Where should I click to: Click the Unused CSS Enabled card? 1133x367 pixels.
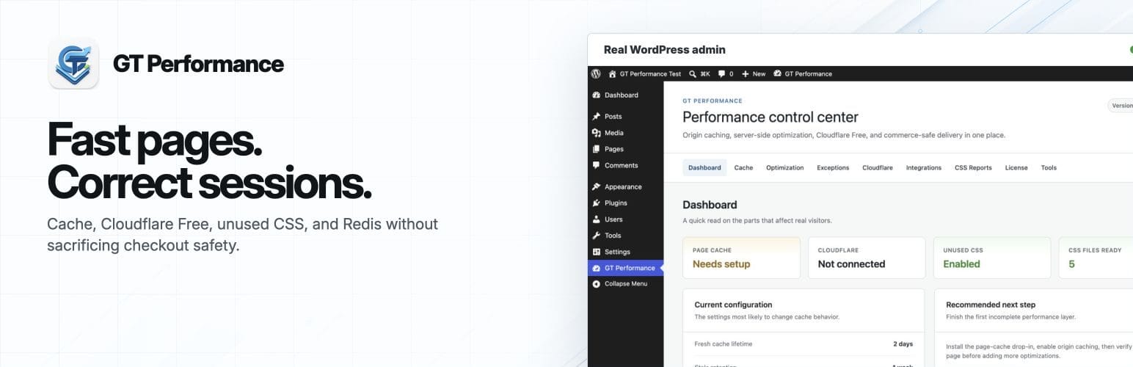coord(992,258)
